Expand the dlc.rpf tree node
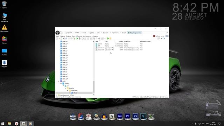 (x=70, y=93)
